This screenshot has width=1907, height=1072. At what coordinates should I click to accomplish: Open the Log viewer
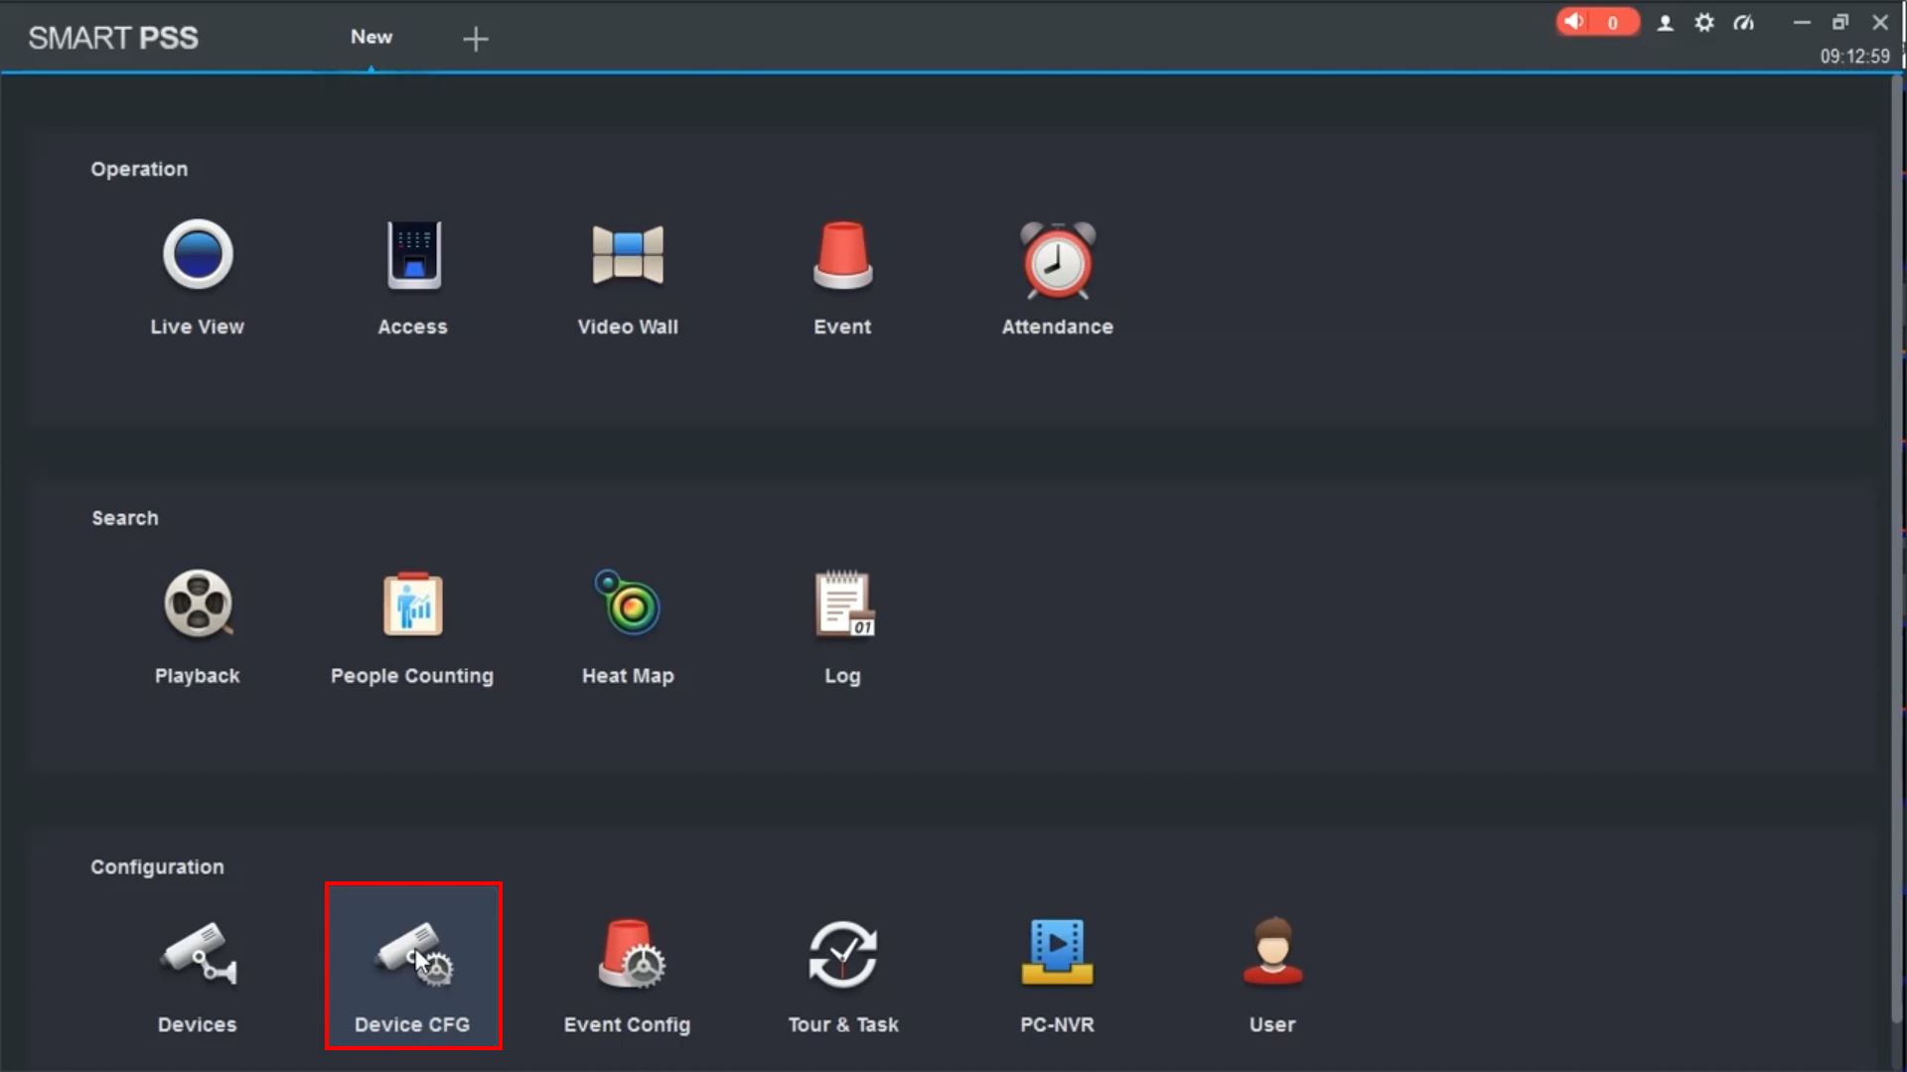(842, 604)
